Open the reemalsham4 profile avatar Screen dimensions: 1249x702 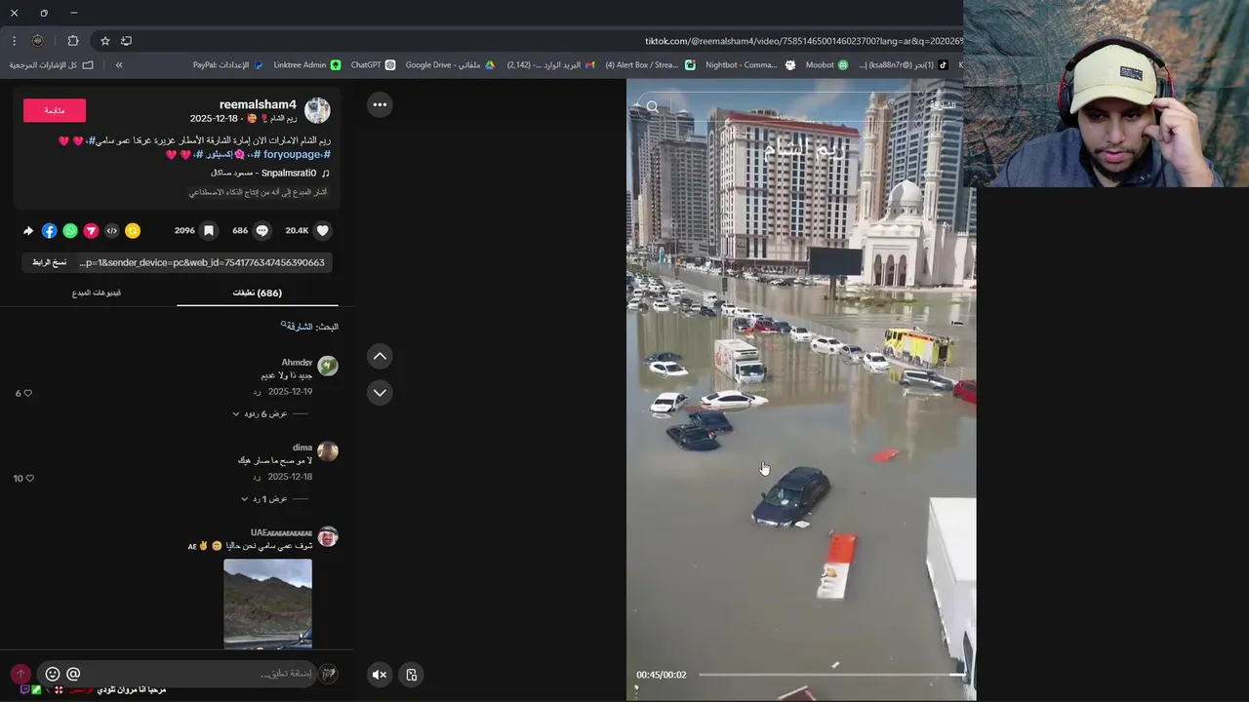317,110
